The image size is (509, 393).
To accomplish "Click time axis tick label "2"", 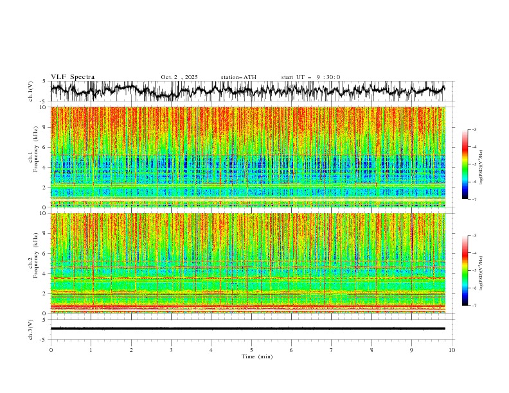I will coord(131,350).
